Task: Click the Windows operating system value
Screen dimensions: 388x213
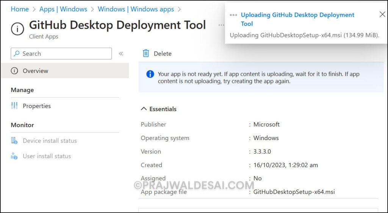Action: pyautogui.click(x=266, y=138)
